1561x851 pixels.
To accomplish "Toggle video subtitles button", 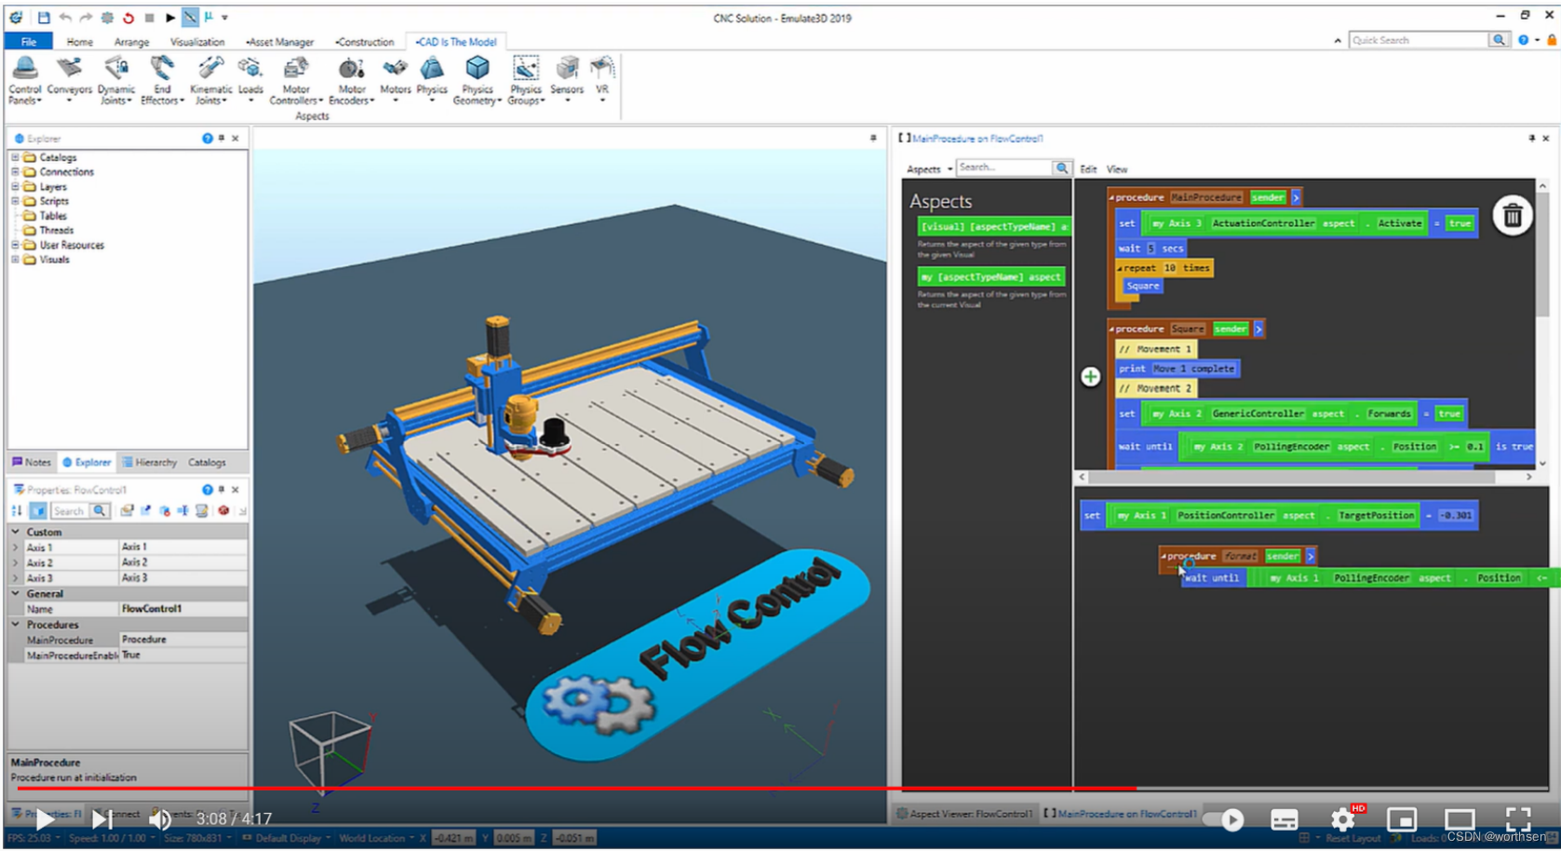I will tap(1285, 819).
